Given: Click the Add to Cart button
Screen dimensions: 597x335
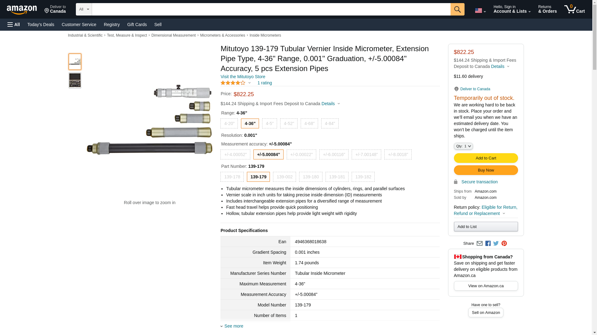Looking at the screenshot, I should pos(485,158).
